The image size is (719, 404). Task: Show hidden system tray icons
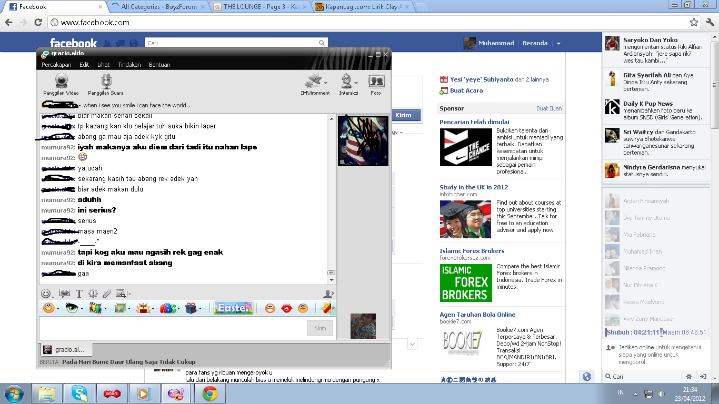pos(635,393)
